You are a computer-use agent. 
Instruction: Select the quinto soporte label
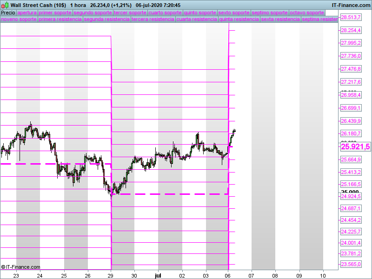click(200, 13)
